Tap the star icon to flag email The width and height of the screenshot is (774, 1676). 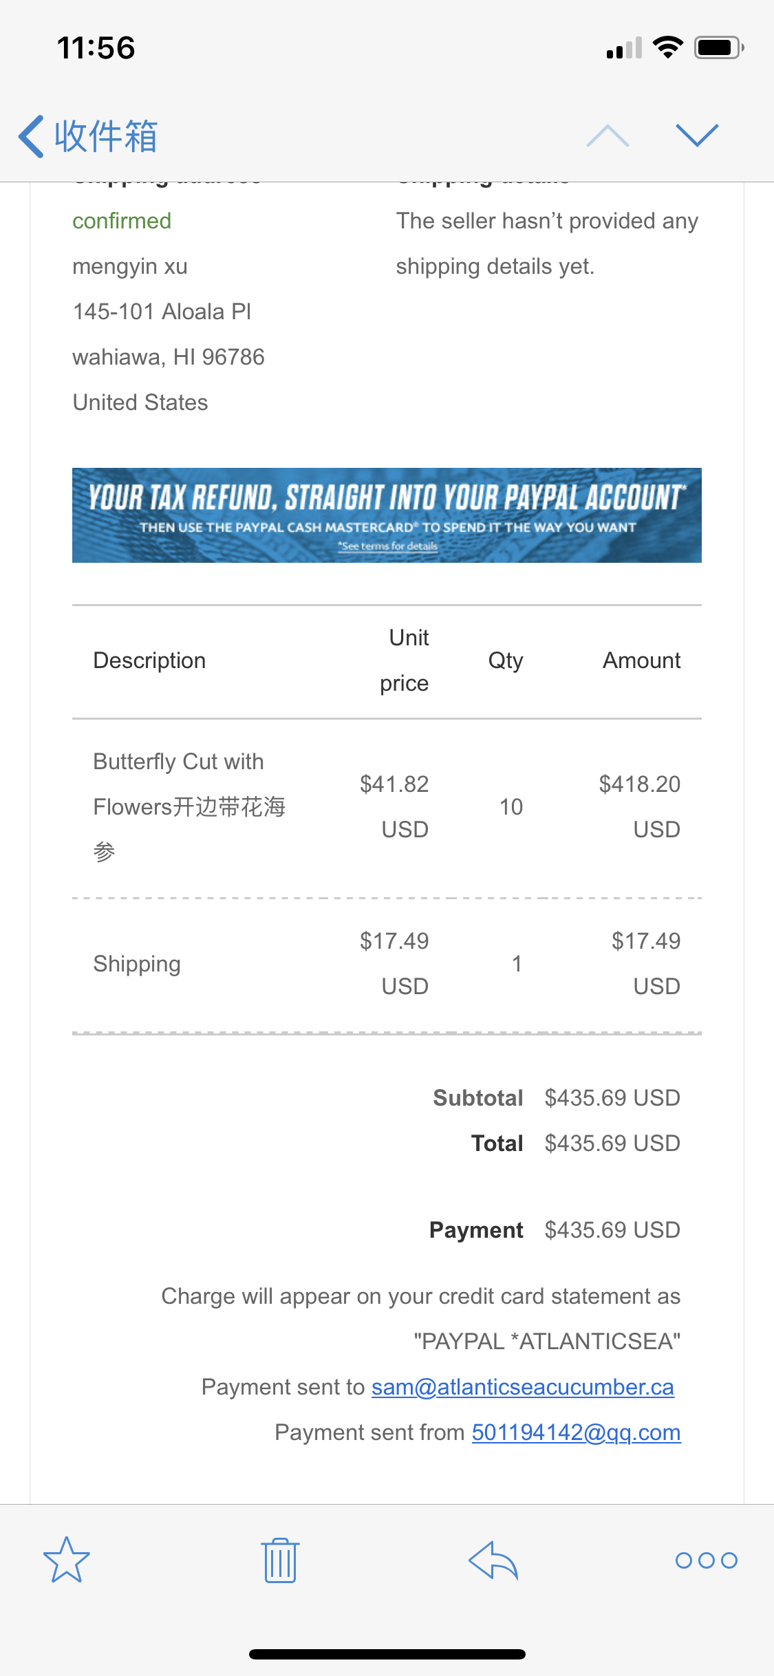click(x=67, y=1560)
